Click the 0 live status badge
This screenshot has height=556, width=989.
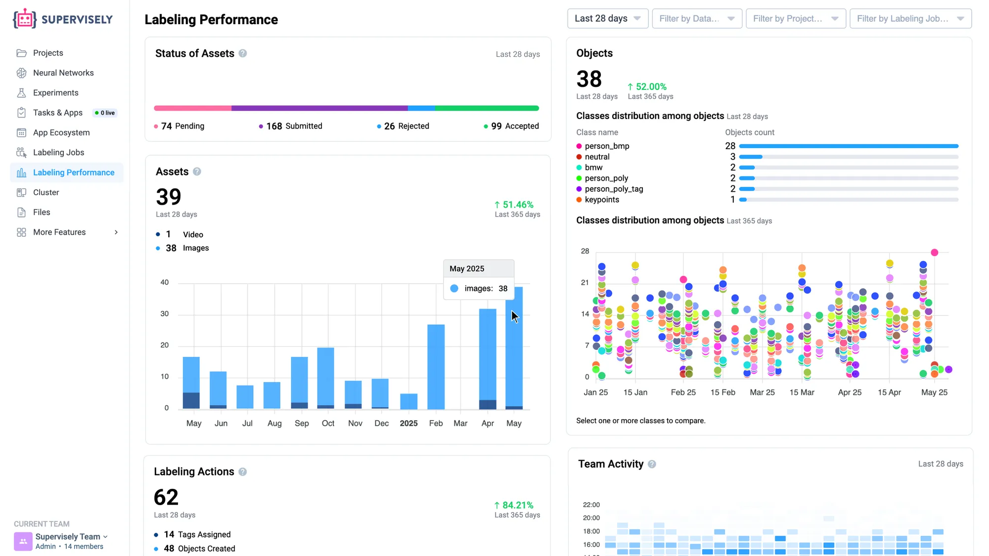click(x=105, y=113)
